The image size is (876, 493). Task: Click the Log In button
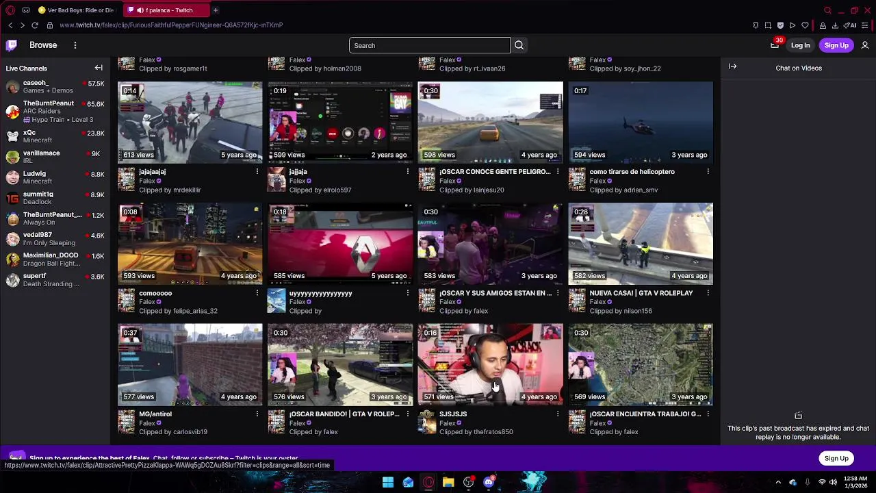tap(800, 45)
